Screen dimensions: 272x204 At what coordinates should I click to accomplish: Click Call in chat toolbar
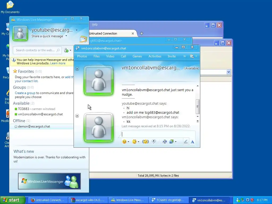pos(123,56)
